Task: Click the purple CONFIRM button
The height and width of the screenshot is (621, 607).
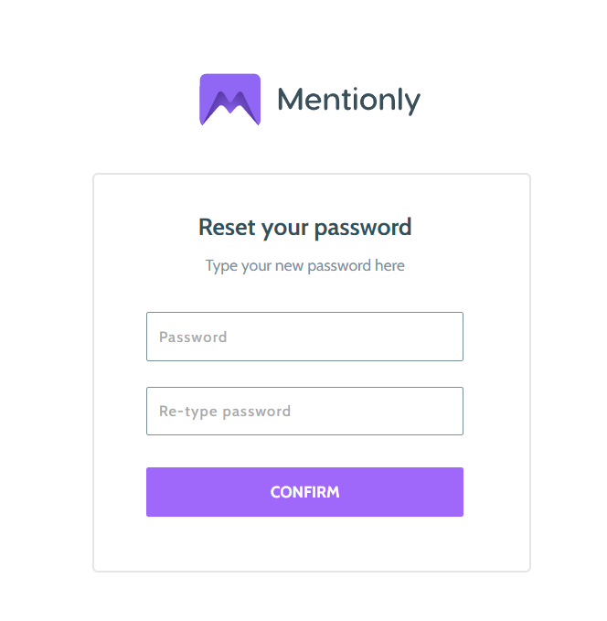Action: (304, 492)
